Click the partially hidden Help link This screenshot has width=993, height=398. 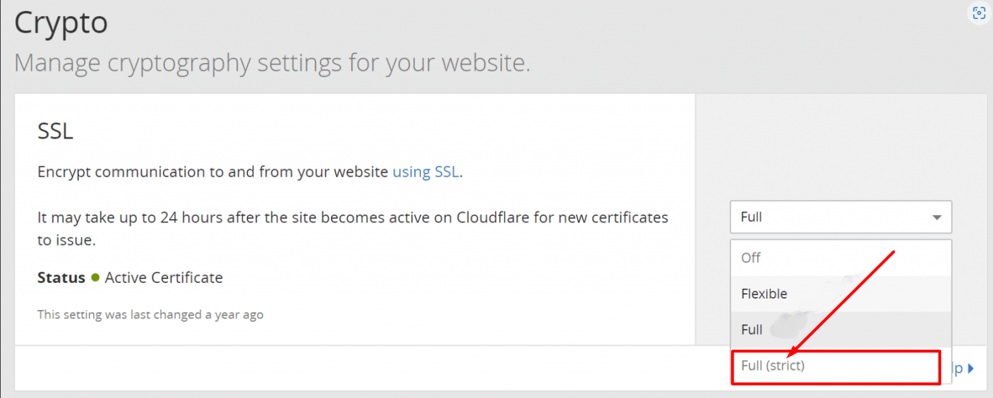958,368
